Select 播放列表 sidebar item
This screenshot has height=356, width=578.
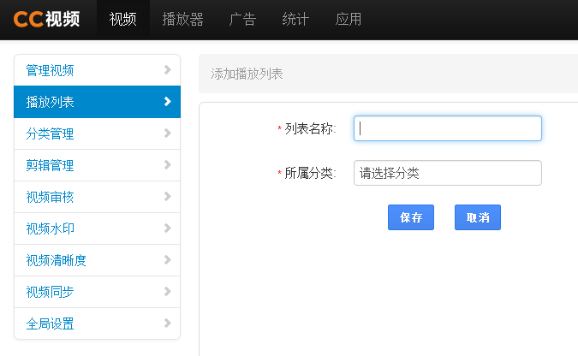[x=51, y=102]
